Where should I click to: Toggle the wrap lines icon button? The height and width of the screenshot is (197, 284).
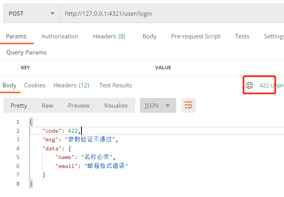188,105
